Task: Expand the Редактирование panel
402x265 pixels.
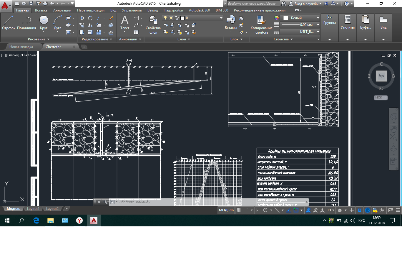Action: [97, 39]
